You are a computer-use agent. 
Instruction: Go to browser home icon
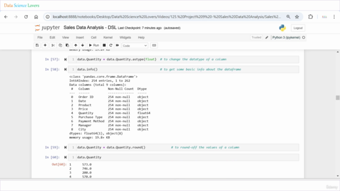pyautogui.click(x=36, y=16)
